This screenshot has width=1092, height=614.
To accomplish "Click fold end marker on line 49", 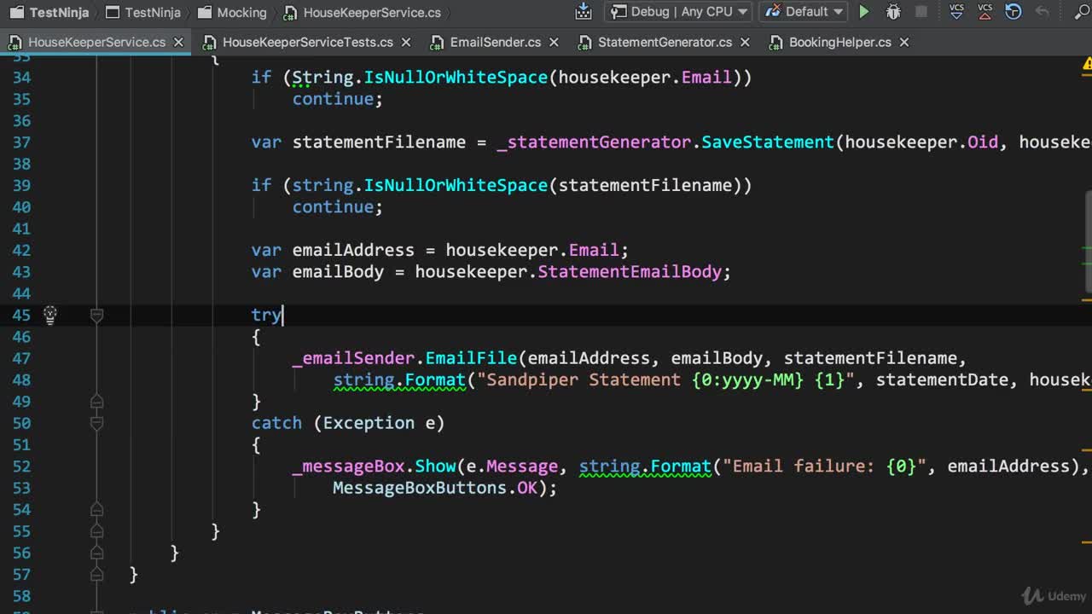I will (x=96, y=402).
